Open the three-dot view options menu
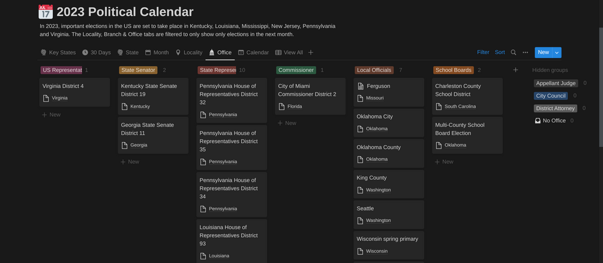 point(526,53)
